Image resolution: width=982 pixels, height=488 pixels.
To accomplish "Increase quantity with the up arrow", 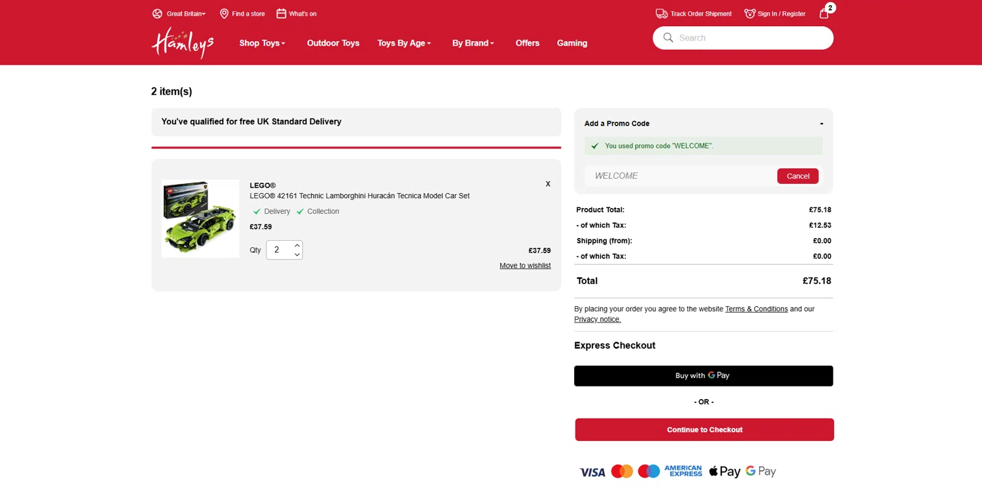I will 297,245.
